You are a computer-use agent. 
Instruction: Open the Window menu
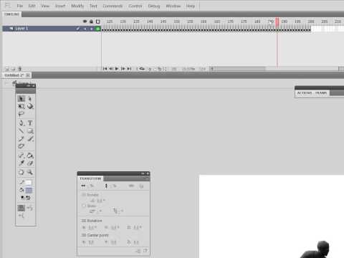173,6
